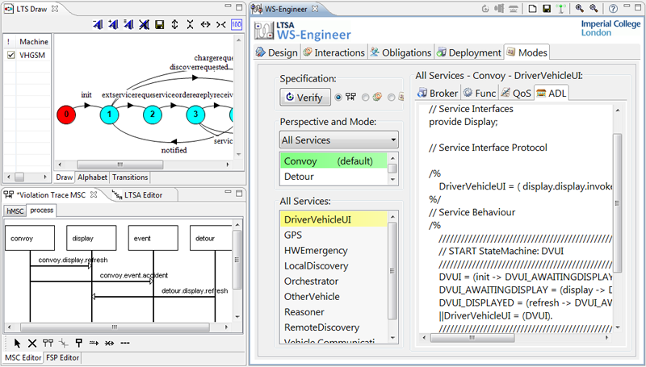Screen dimensions: 646x367
Task: Select the second specification radio button
Action: tap(366, 98)
